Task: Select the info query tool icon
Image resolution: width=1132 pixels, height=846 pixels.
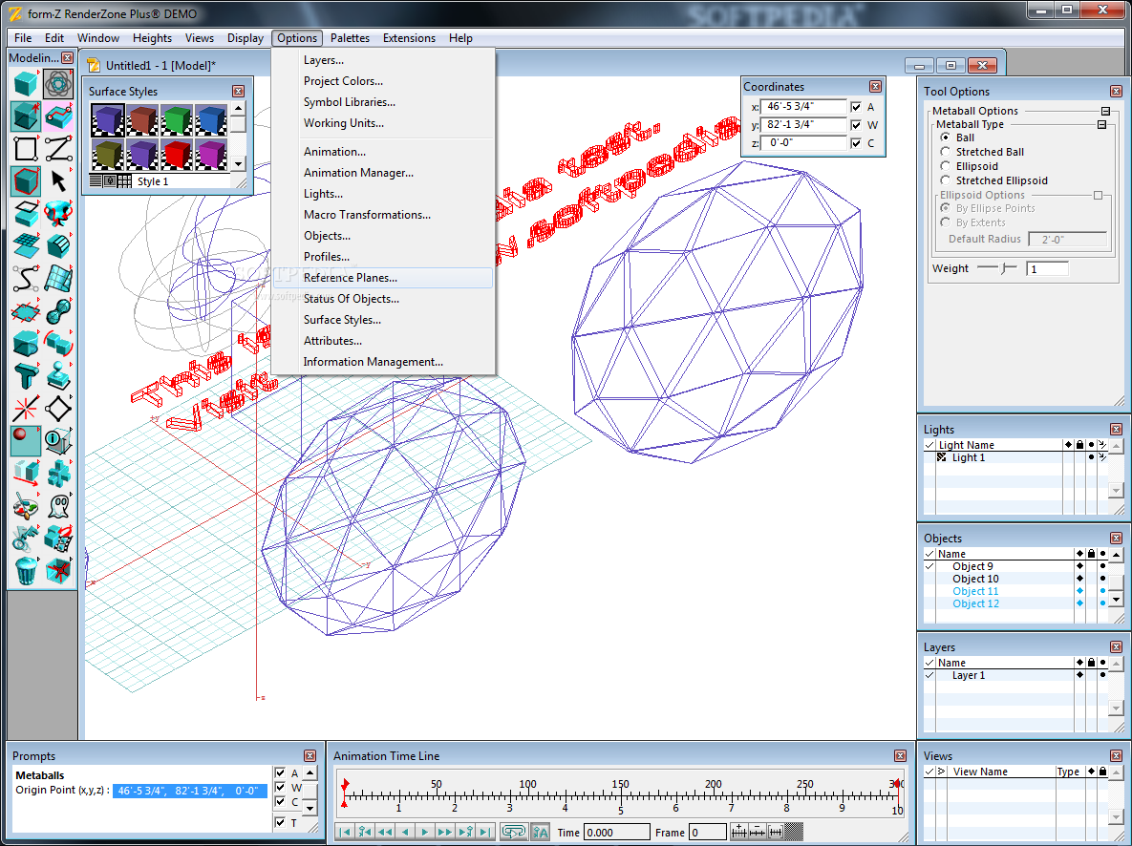Action: click(x=58, y=440)
